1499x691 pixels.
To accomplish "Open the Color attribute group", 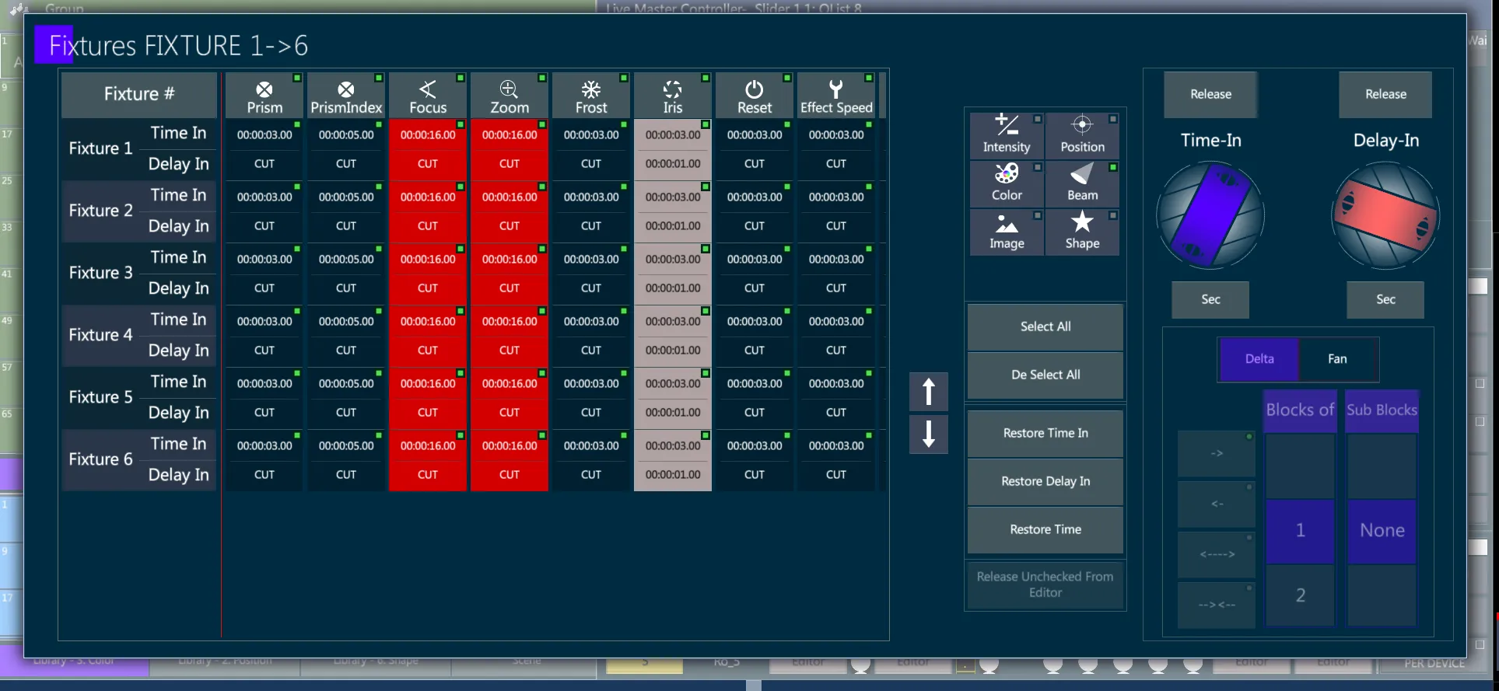I will click(1007, 183).
